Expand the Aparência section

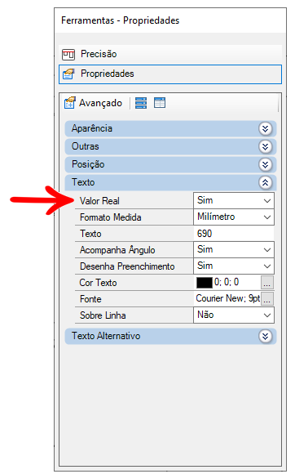[x=265, y=129]
